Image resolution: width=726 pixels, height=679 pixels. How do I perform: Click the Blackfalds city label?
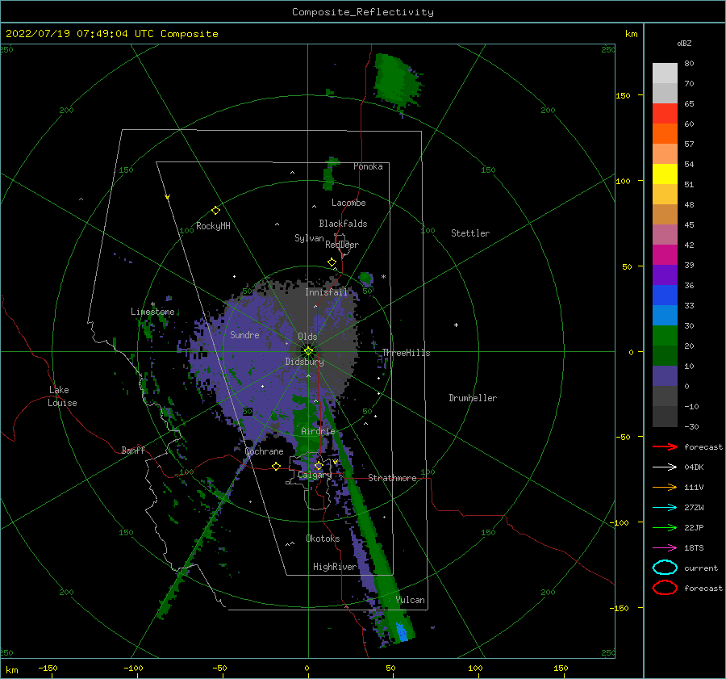(343, 224)
